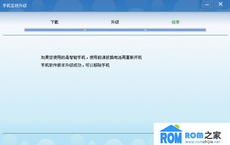Viewport: 230px width, 145px height.
Task: Click the progress bar under 结束
Action: (x=176, y=30)
